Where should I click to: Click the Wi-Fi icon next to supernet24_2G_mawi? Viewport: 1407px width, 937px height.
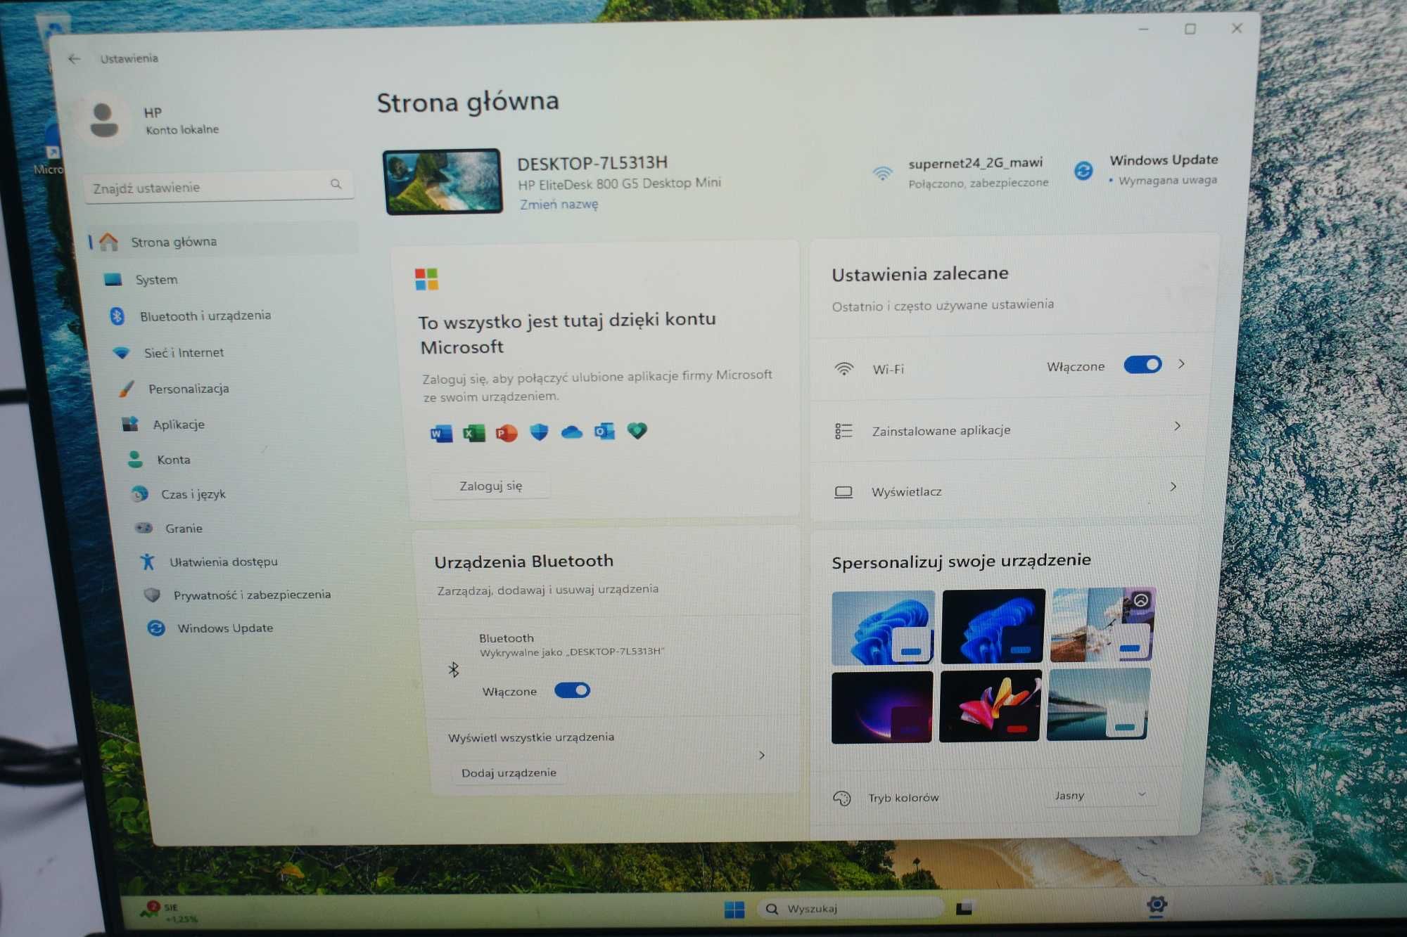(882, 173)
